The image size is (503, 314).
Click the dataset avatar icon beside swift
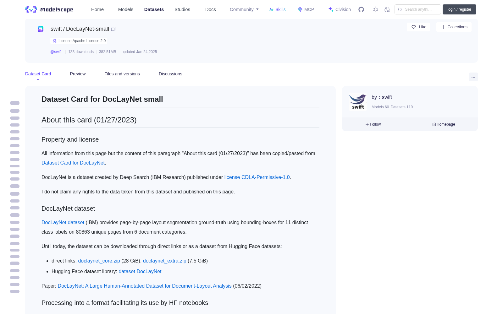pyautogui.click(x=41, y=29)
